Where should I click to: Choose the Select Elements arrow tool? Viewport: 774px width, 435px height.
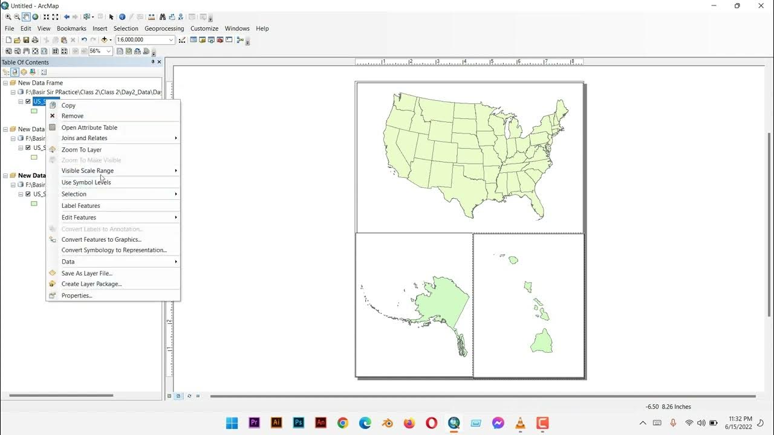111,16
